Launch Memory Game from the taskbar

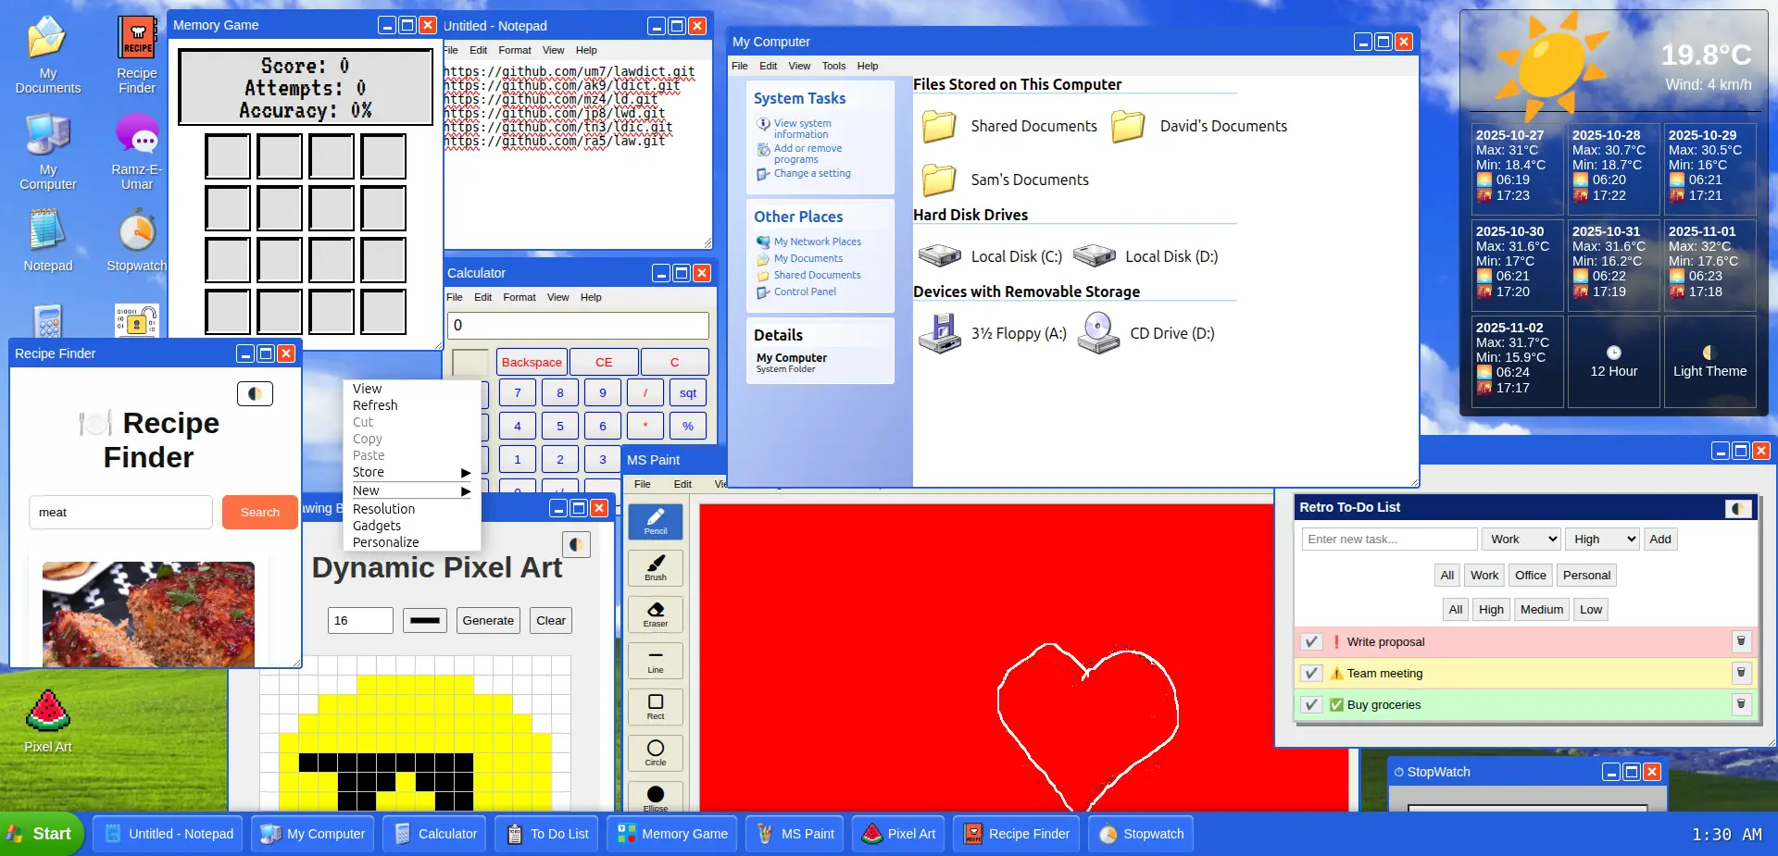point(672,834)
